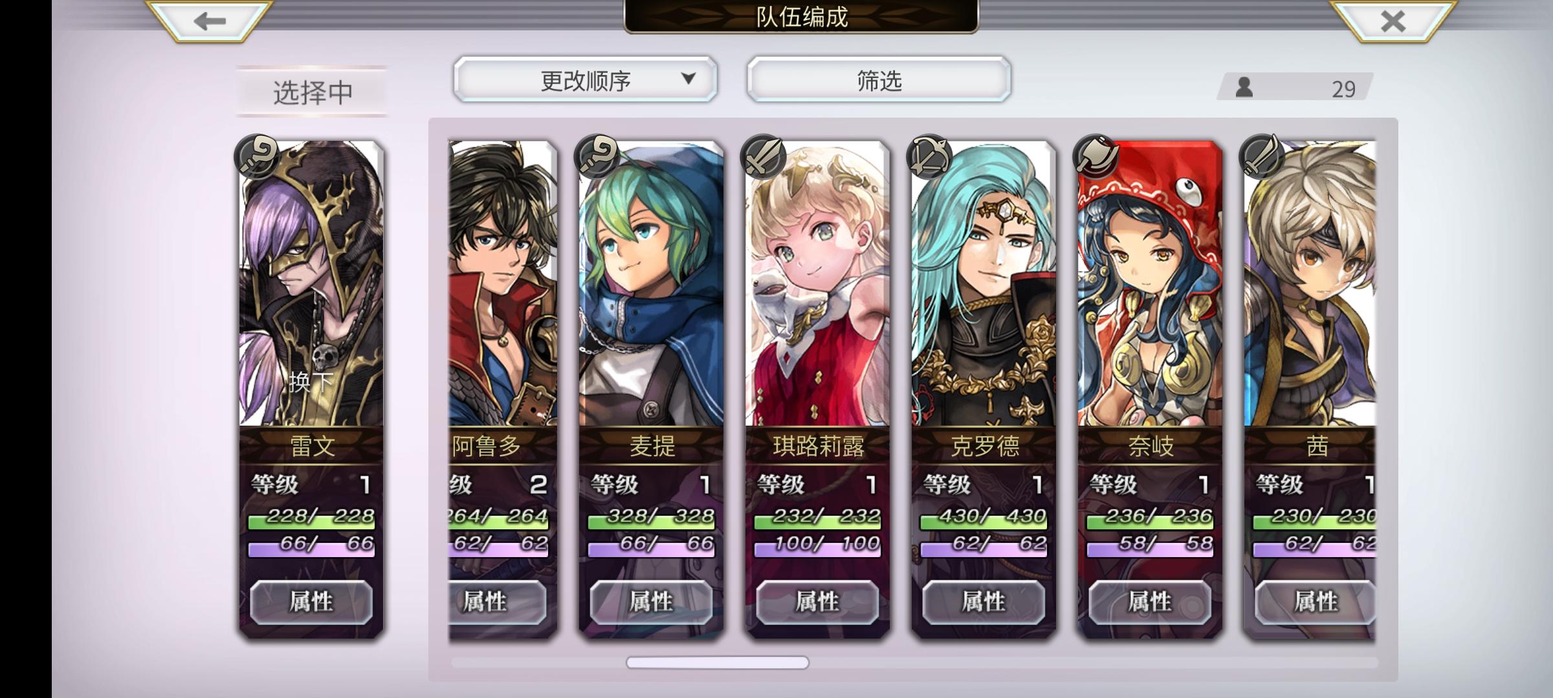This screenshot has height=698, width=1553.
Task: Remove 雷文 via 换下 portrait
Action: click(x=311, y=283)
